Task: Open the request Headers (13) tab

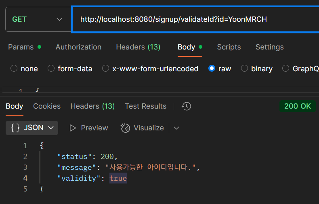Action: pyautogui.click(x=138, y=47)
